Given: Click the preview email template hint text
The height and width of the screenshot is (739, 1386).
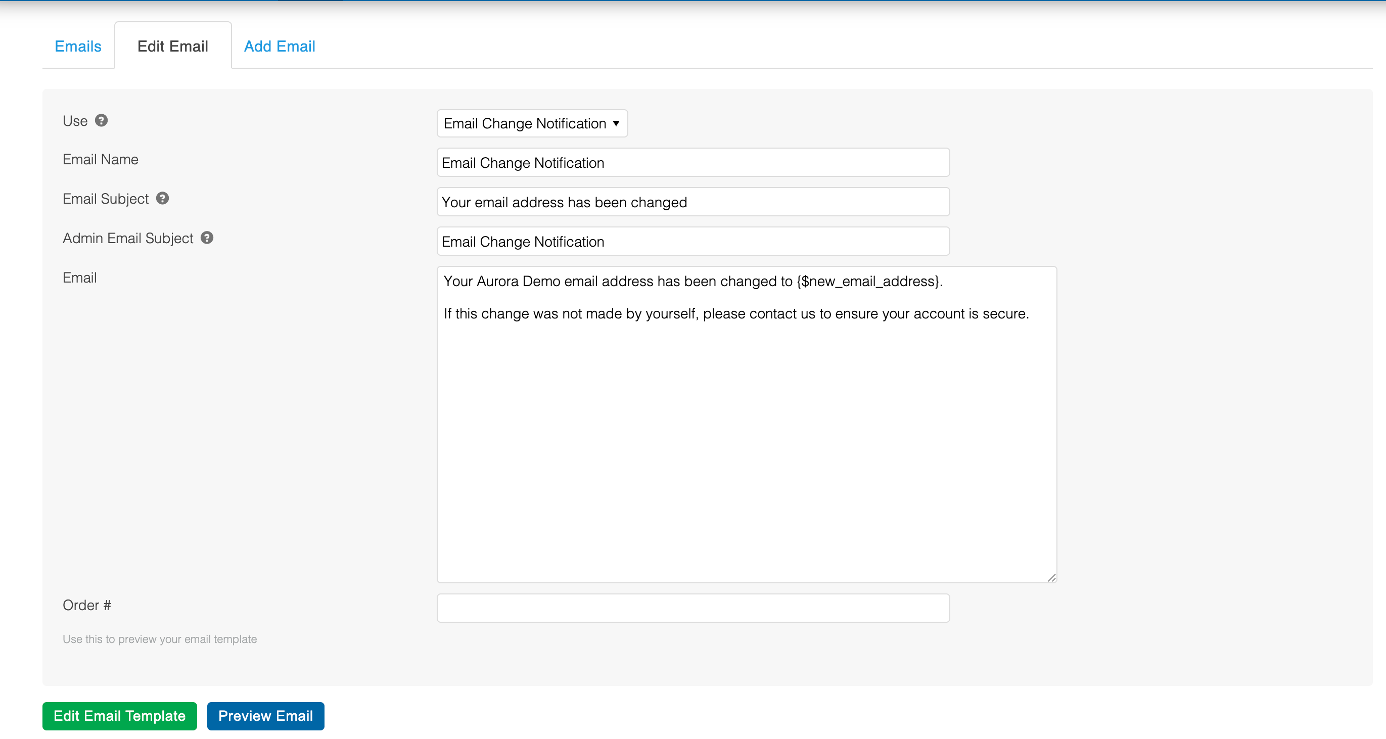Looking at the screenshot, I should coord(160,639).
